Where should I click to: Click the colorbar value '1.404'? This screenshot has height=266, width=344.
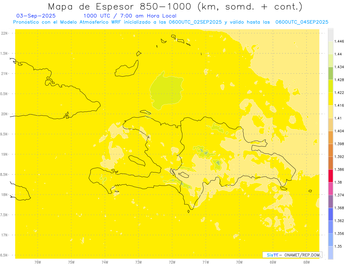click(x=339, y=131)
